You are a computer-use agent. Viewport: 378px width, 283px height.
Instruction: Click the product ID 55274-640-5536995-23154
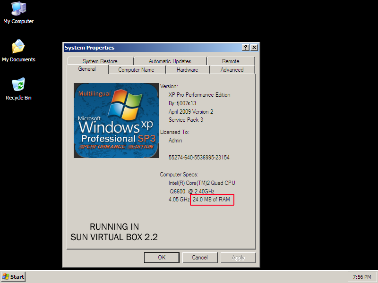[x=199, y=158]
